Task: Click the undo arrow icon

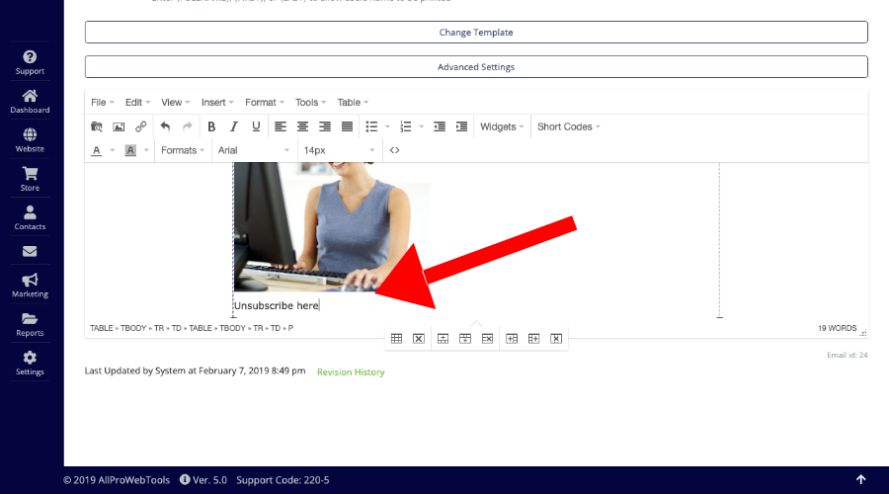Action: (x=165, y=126)
